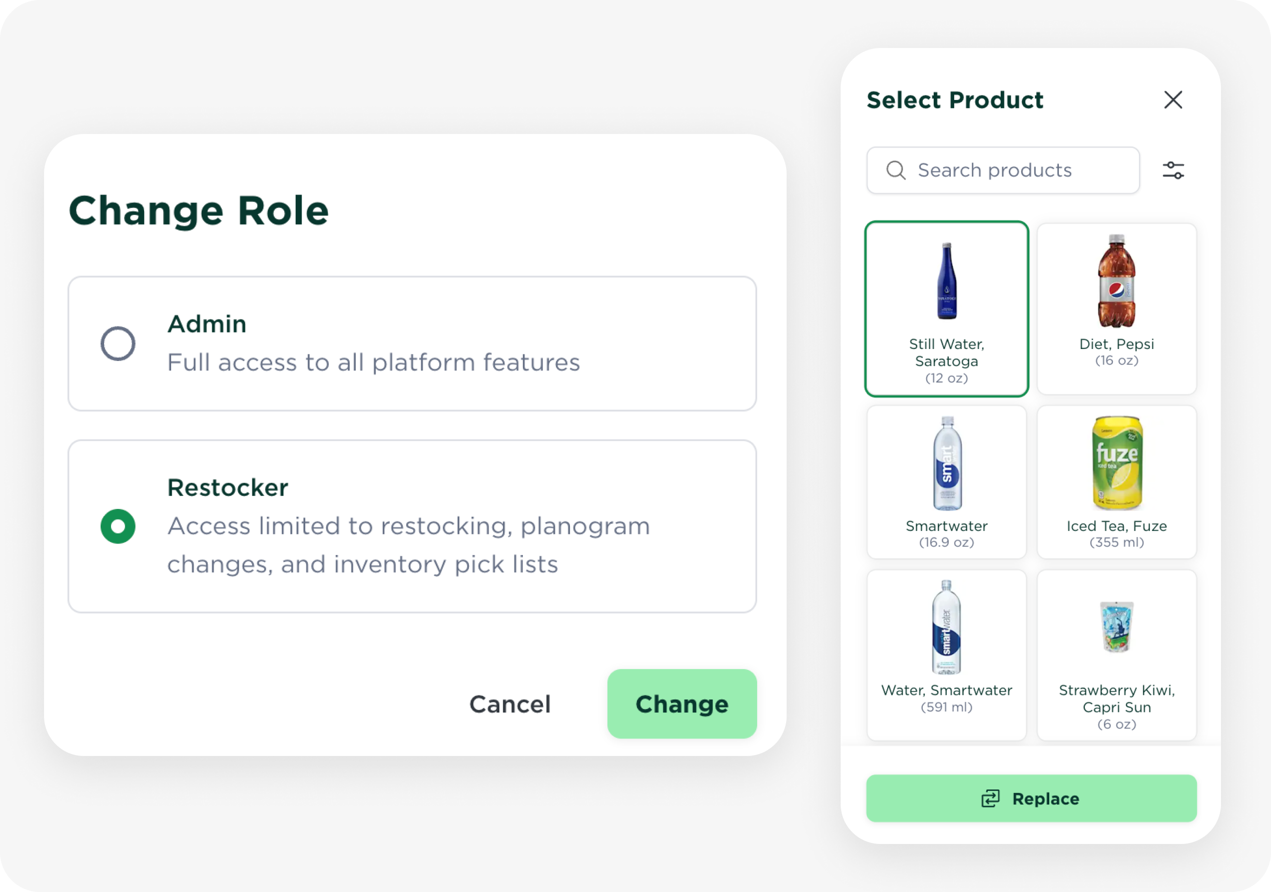The image size is (1271, 892).
Task: Pick the Smartwater 16.9 oz card
Action: click(x=946, y=481)
